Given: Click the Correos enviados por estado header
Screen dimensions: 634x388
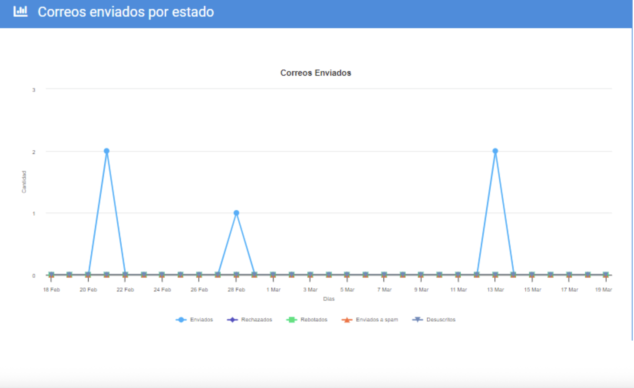Looking at the screenshot, I should click(126, 12).
